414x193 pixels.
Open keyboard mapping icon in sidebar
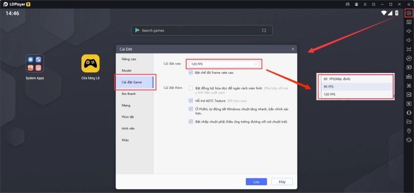pyautogui.click(x=409, y=22)
